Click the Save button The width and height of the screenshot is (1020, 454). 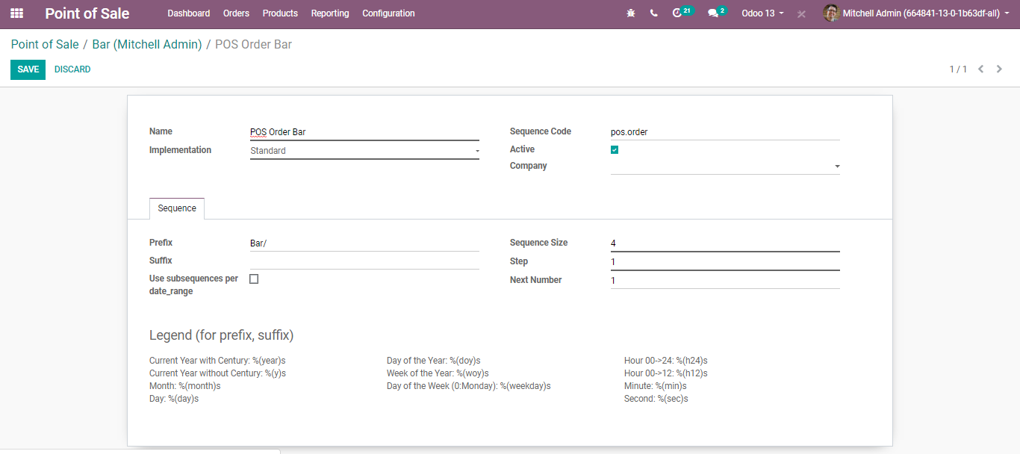(x=28, y=69)
